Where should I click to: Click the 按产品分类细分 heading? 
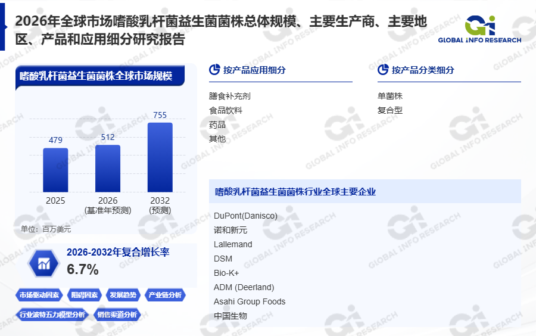click(x=423, y=70)
